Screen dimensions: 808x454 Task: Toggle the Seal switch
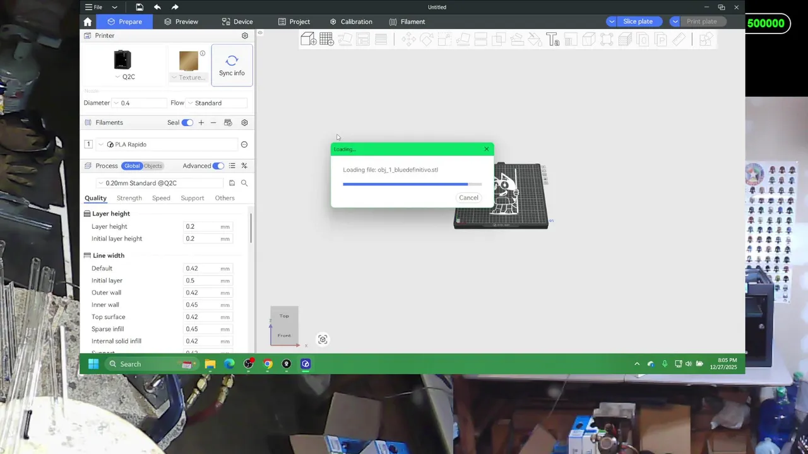[187, 122]
